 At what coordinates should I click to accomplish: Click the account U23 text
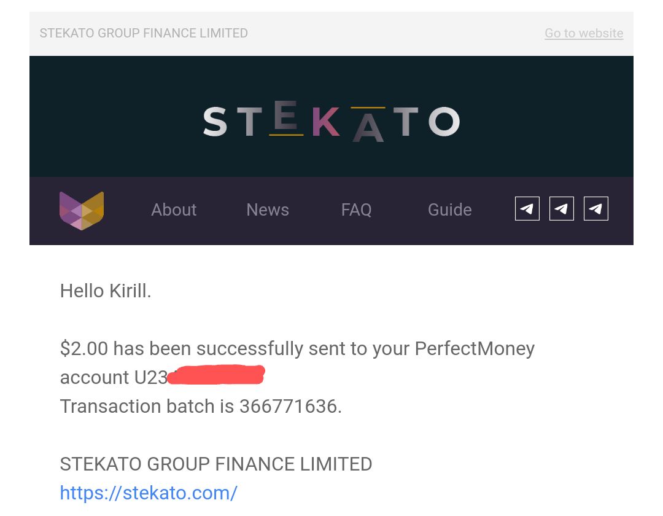114,378
